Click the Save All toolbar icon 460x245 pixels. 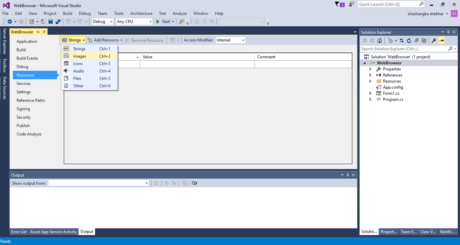click(x=58, y=22)
